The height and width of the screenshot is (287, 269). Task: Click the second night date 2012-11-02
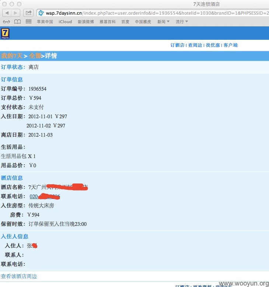(39, 126)
